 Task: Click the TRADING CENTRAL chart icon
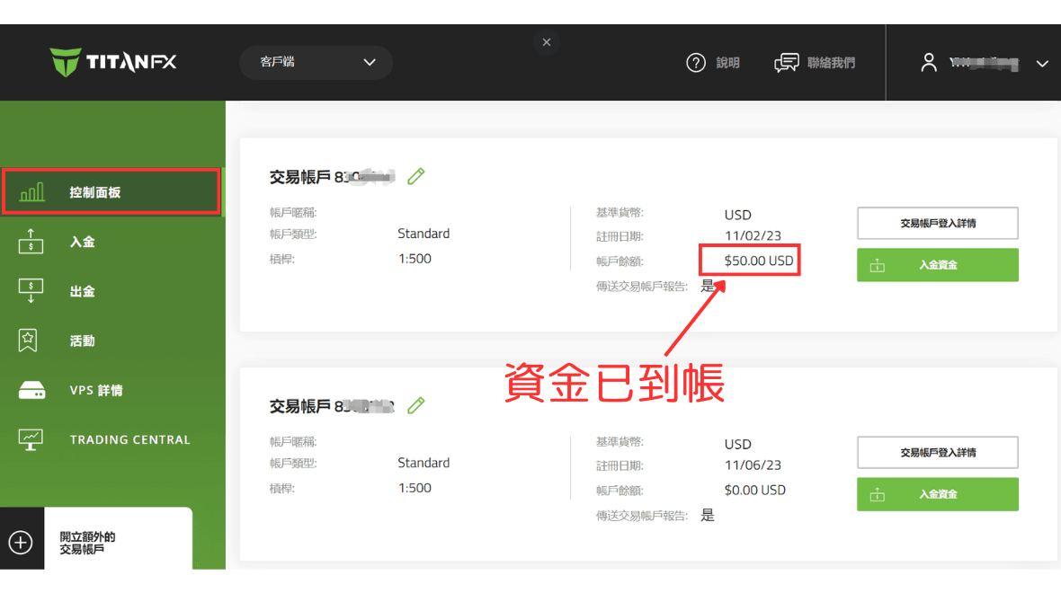click(x=31, y=438)
